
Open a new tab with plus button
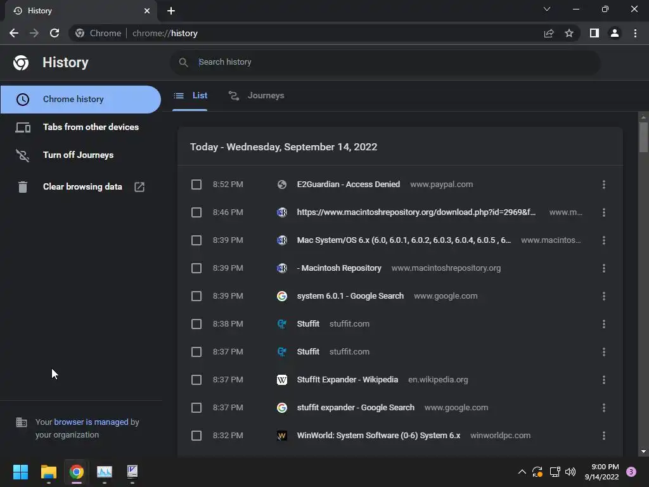point(171,11)
